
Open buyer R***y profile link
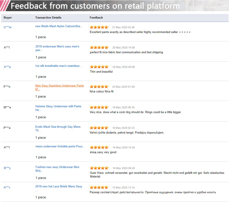click(7, 168)
